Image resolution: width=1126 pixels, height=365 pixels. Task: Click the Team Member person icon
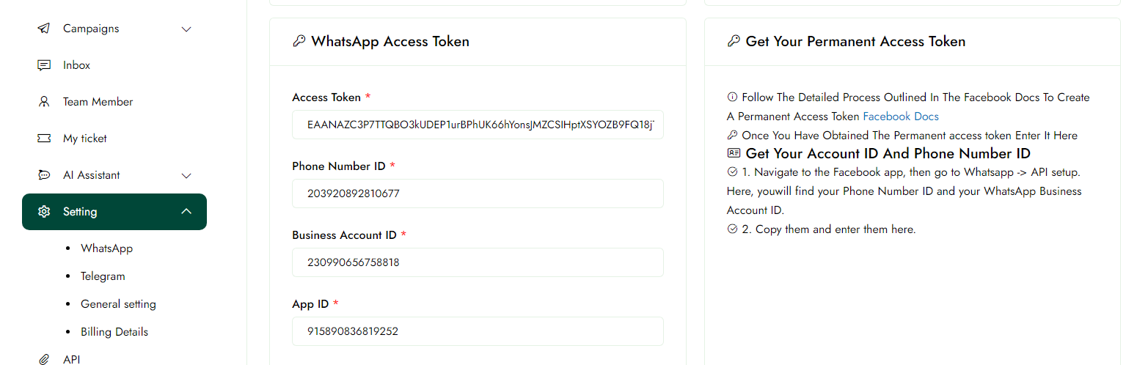[44, 102]
